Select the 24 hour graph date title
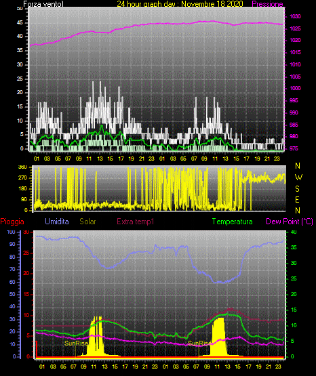The width and height of the screenshot is (316, 376). point(180,4)
